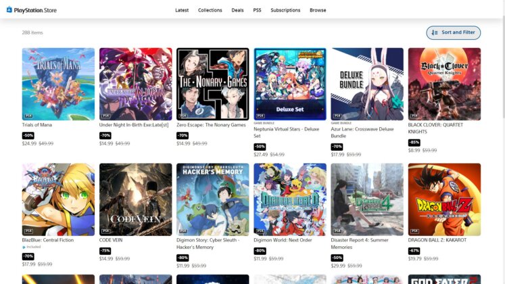Viewport: 505px width, 284px height.
Task: Open the Deals tab
Action: [x=237, y=10]
